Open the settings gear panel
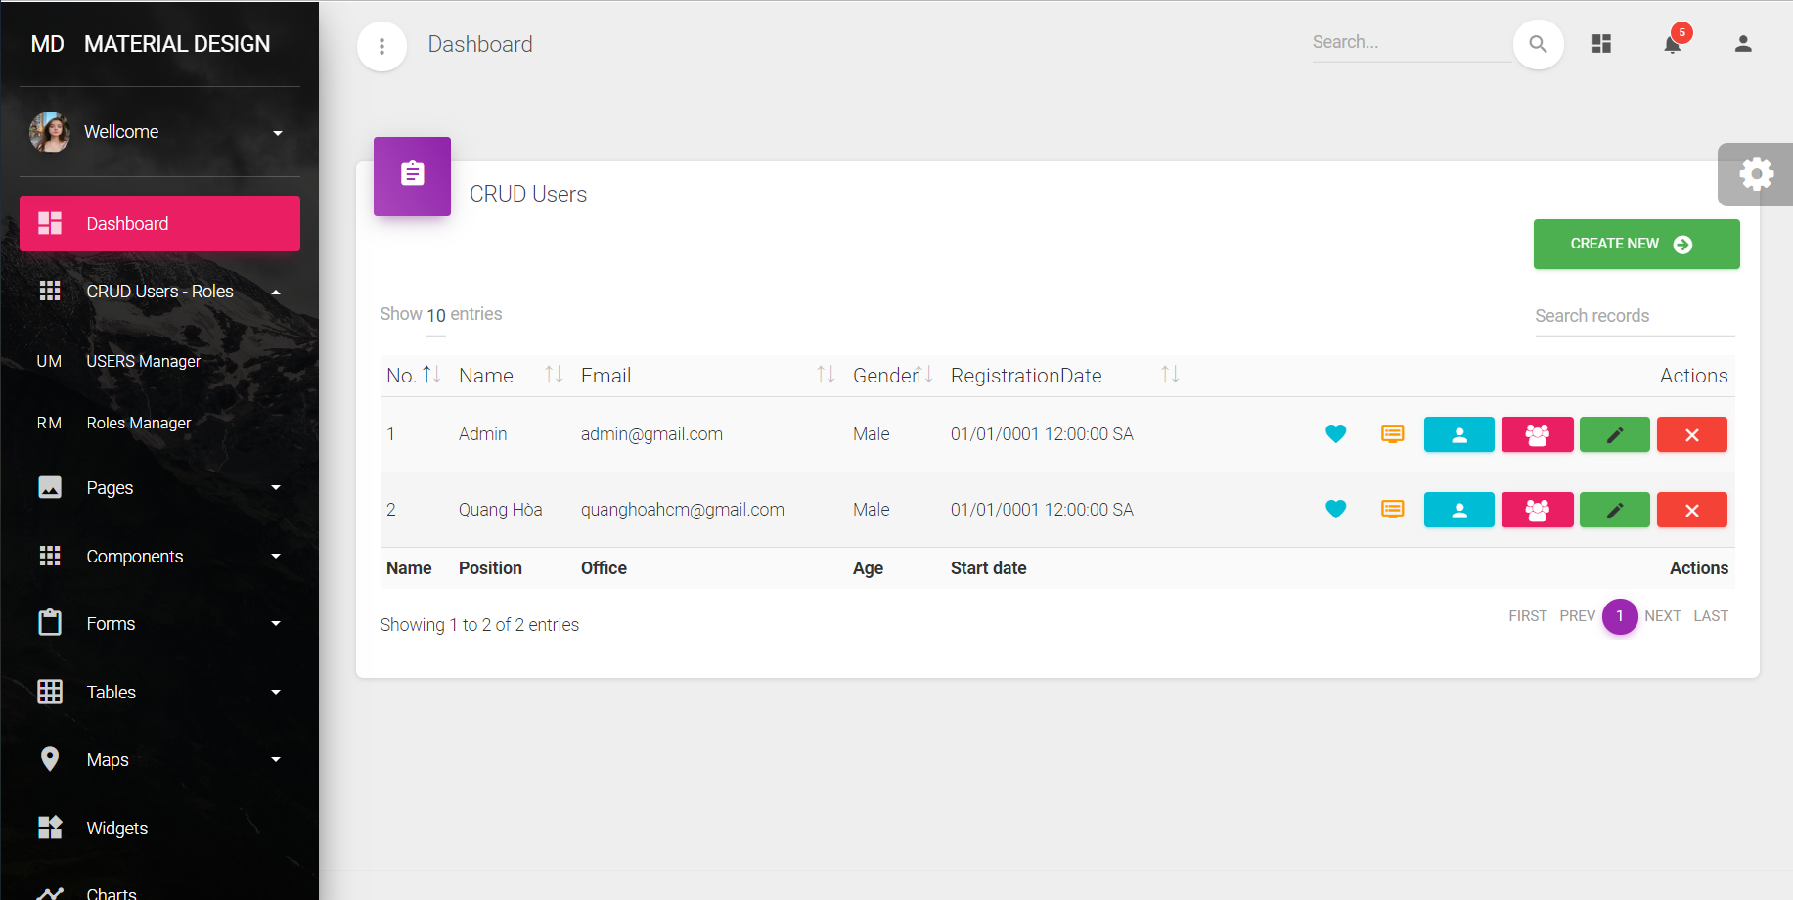Viewport: 1793px width, 900px height. coord(1756,174)
